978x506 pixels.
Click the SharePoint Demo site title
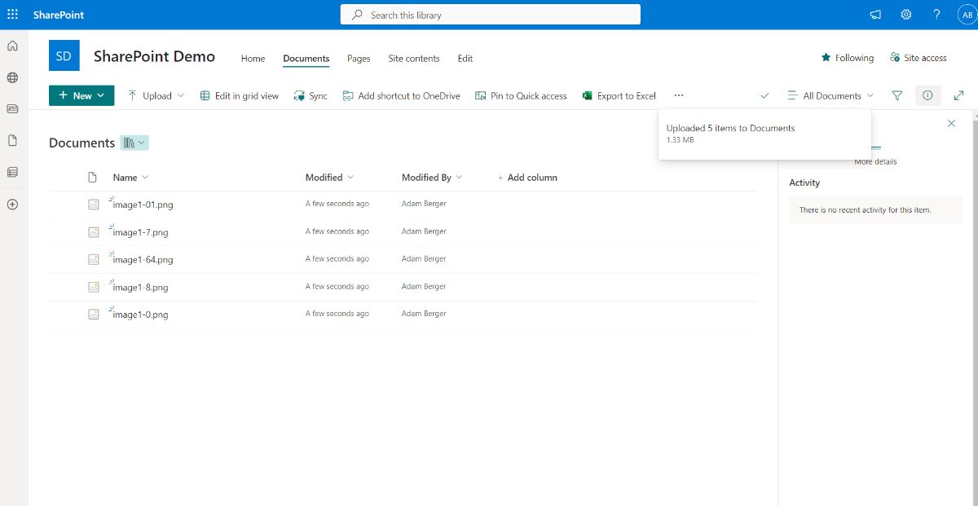point(154,56)
